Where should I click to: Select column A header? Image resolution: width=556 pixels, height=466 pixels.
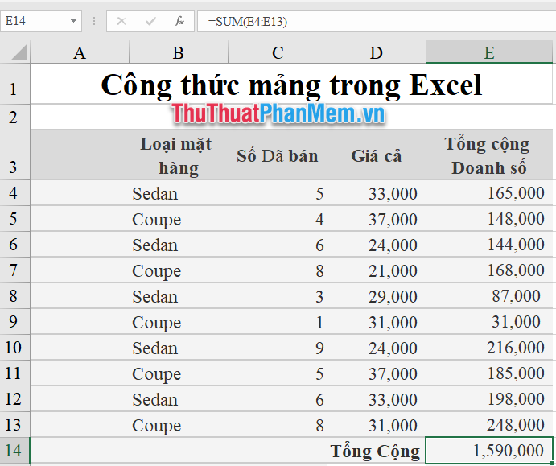click(79, 53)
